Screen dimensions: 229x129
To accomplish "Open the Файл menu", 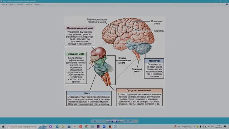I will point(4,4).
